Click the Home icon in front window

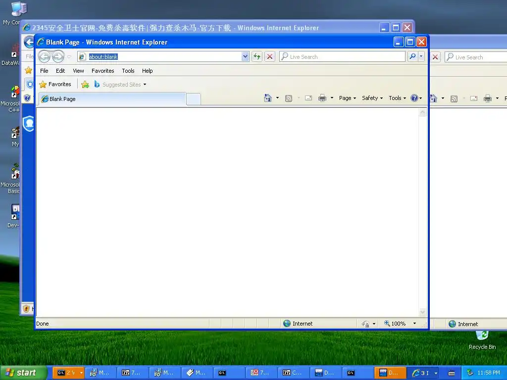tap(268, 98)
